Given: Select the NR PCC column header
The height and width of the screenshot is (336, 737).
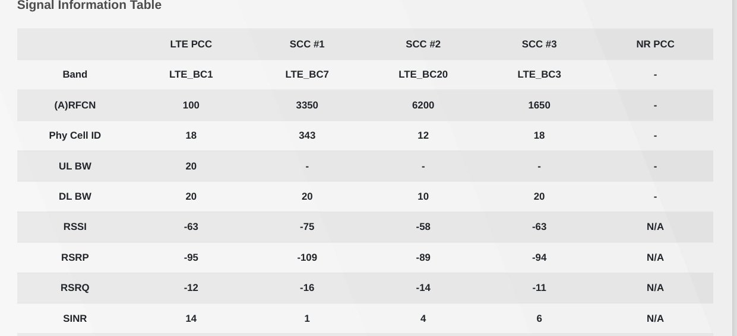Looking at the screenshot, I should click(x=655, y=44).
